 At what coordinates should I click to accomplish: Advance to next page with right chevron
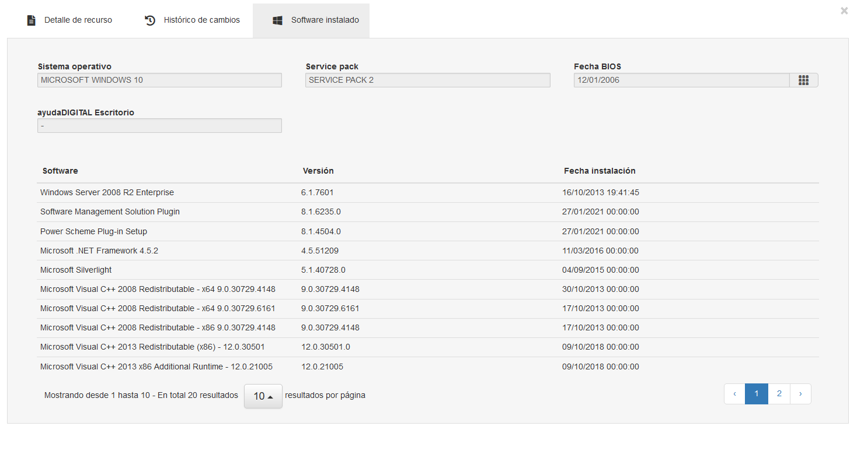pos(800,394)
